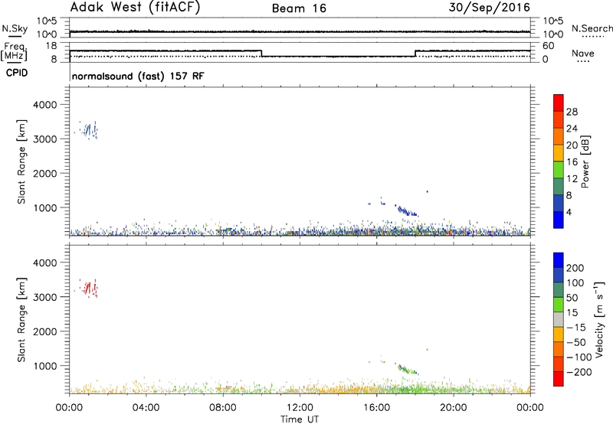Select the grey Velocity segment between -15 and 15
This screenshot has width=613, height=424.
pyautogui.click(x=559, y=319)
